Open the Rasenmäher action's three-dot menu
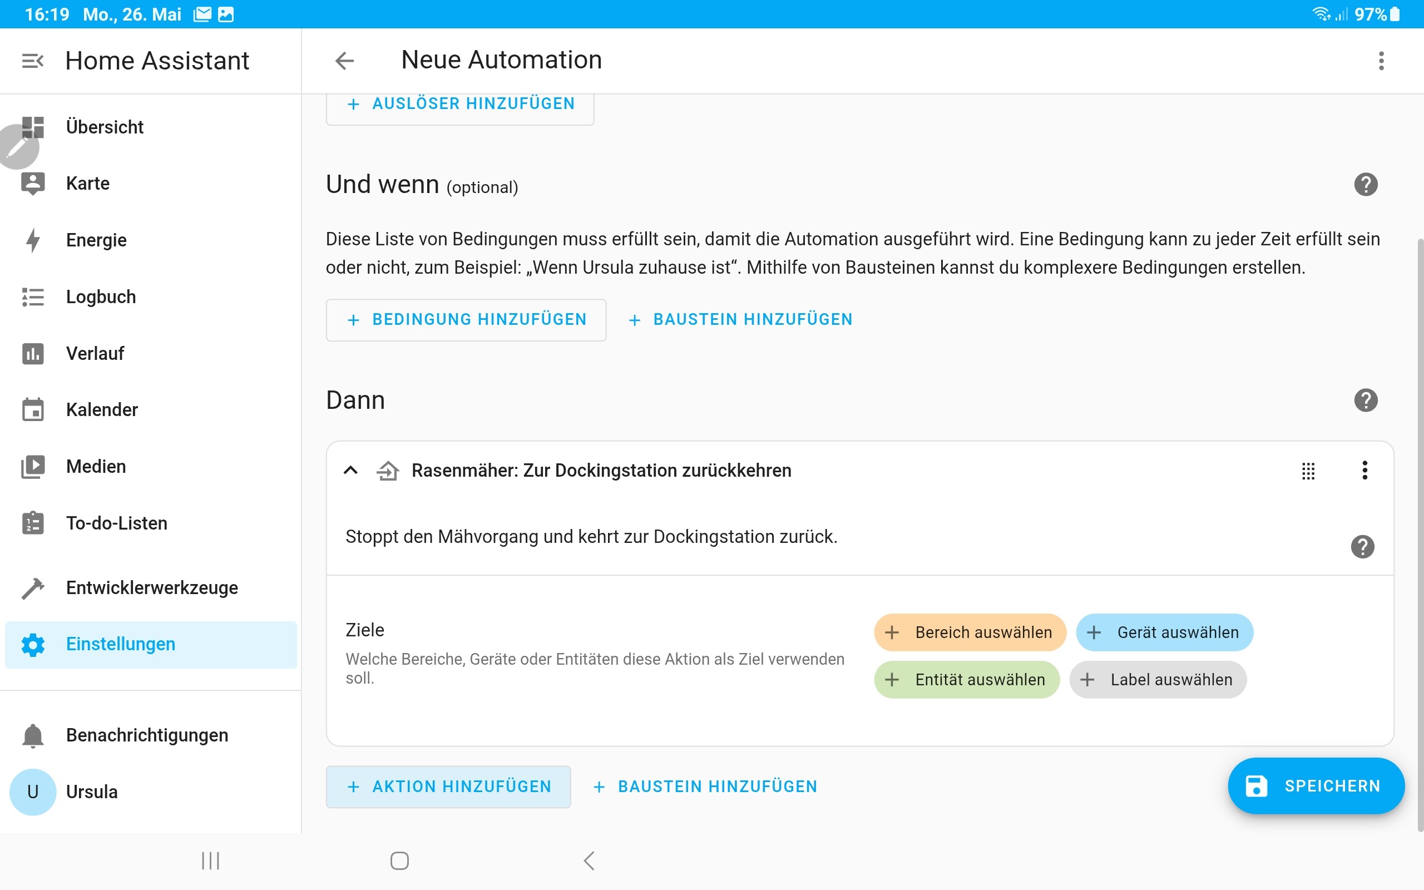The height and width of the screenshot is (890, 1424). [1364, 471]
